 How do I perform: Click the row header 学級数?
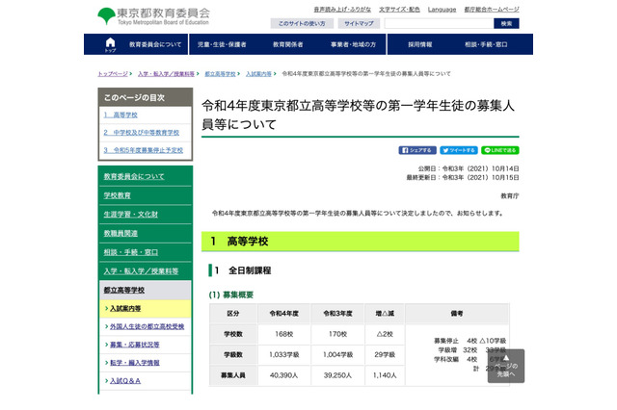(x=233, y=354)
